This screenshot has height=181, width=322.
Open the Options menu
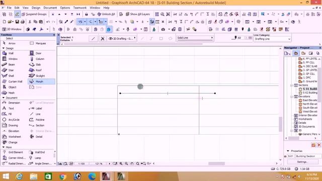pyautogui.click(x=65, y=8)
